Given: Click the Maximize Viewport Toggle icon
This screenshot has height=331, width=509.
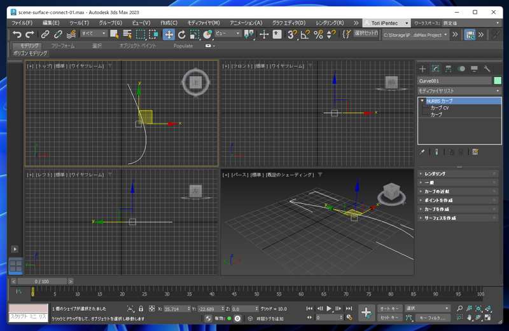Looking at the screenshot, I should 488,318.
